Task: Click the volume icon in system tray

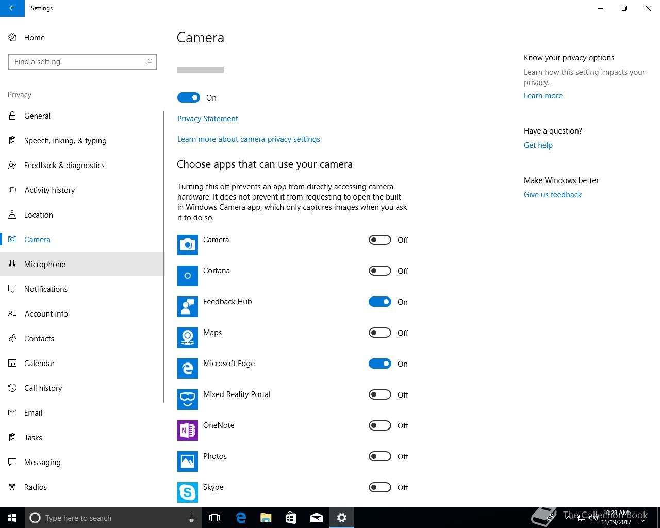Action: point(593,518)
